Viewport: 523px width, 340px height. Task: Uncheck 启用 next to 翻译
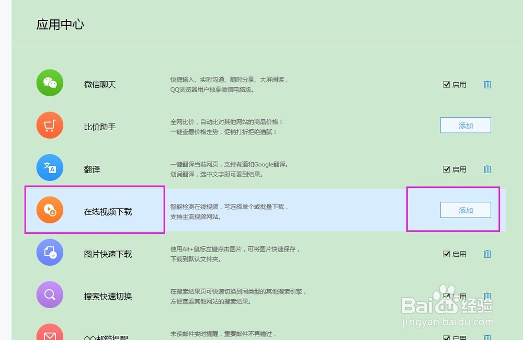[446, 169]
